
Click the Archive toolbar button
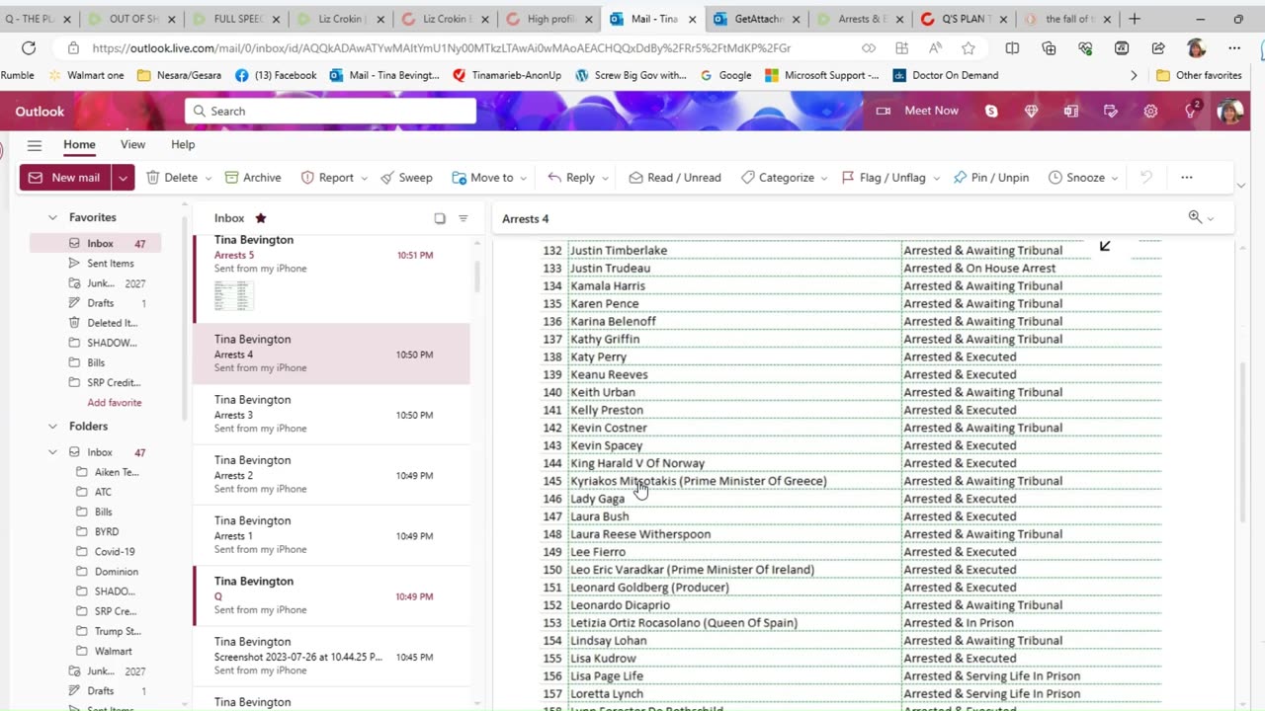[253, 178]
